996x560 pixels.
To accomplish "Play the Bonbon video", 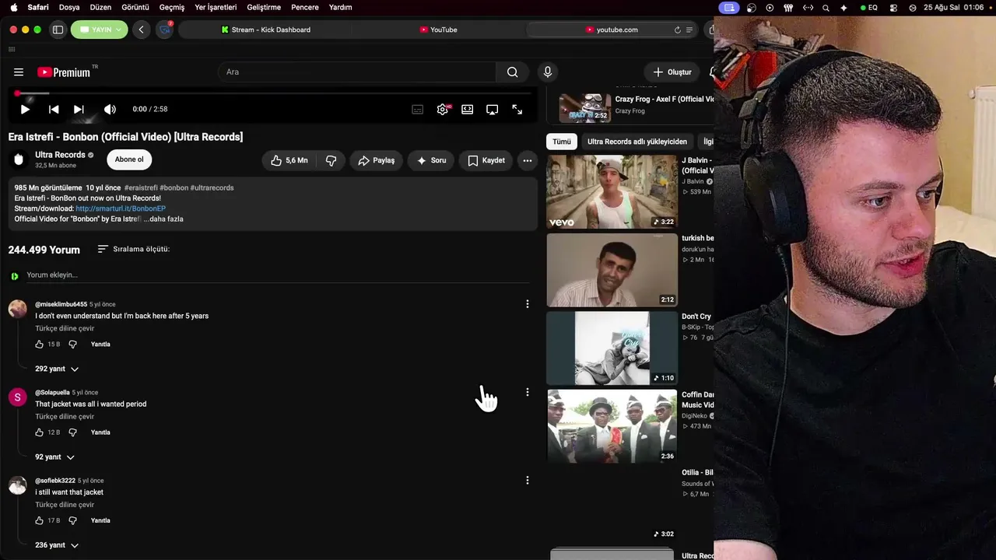I will pyautogui.click(x=25, y=110).
